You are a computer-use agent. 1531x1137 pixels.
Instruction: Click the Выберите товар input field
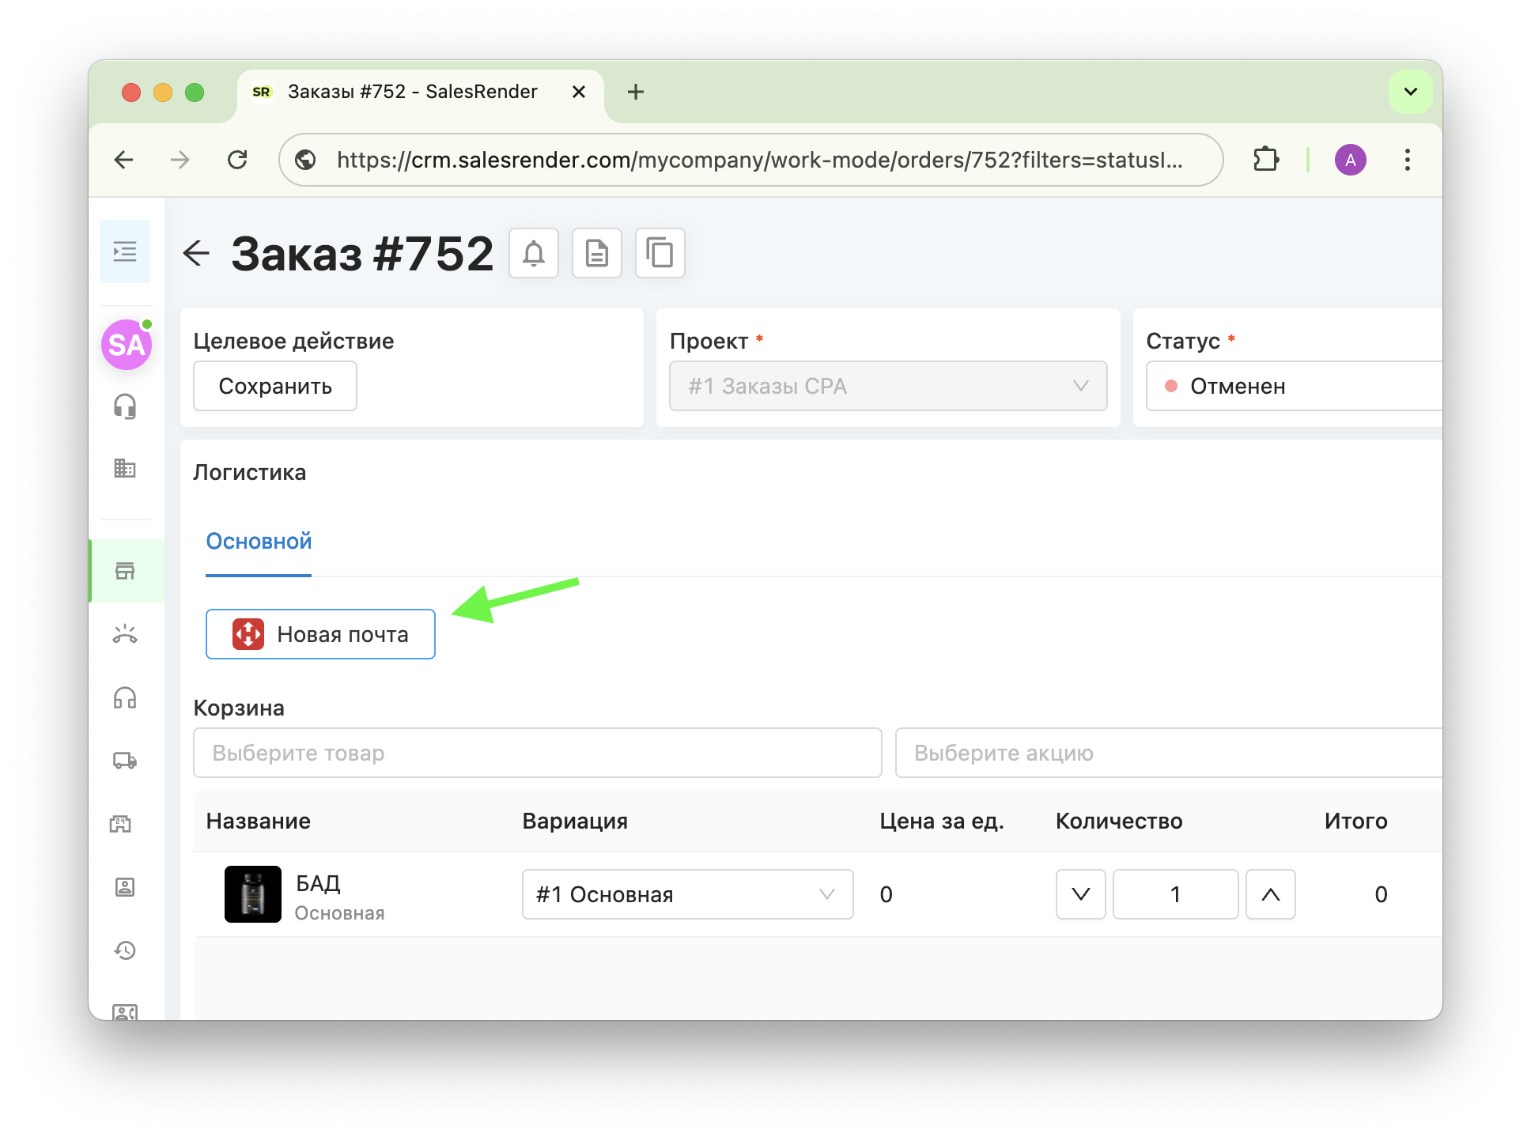pyautogui.click(x=537, y=753)
